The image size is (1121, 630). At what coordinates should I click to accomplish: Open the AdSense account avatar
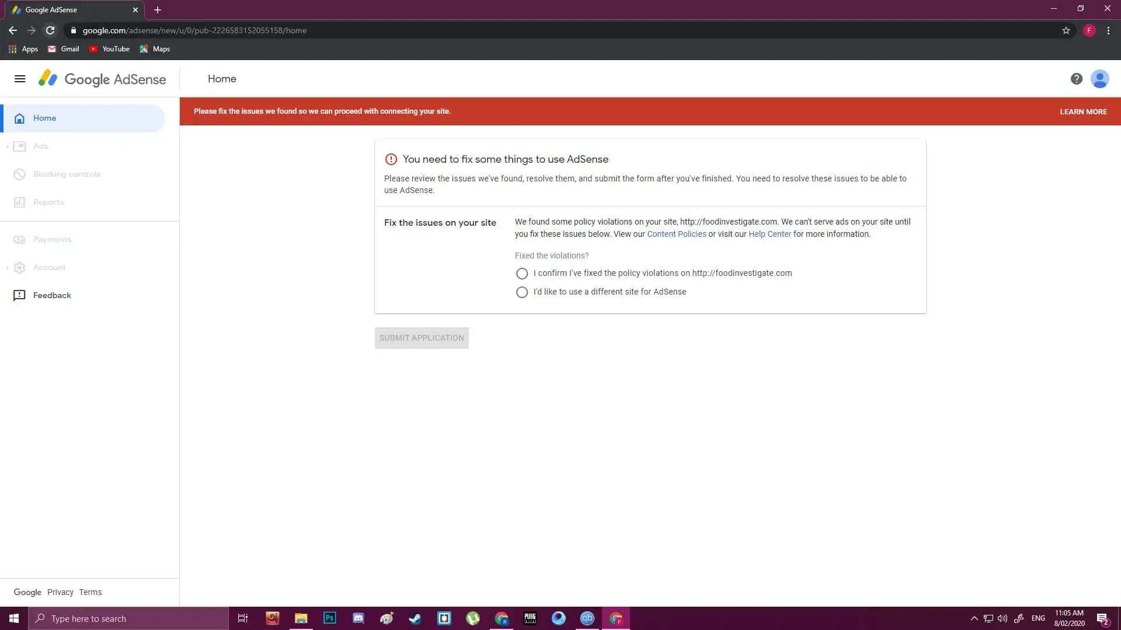click(1099, 79)
